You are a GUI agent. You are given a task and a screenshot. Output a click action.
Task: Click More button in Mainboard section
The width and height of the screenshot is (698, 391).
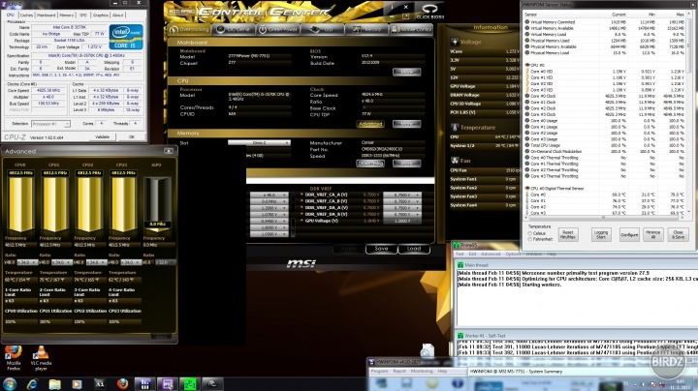tap(406, 72)
